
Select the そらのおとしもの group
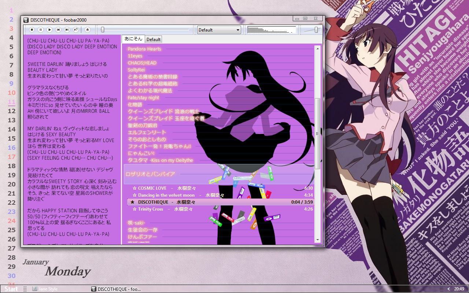147,139
